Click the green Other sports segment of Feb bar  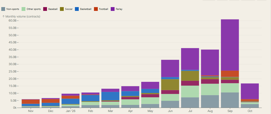click(90, 103)
